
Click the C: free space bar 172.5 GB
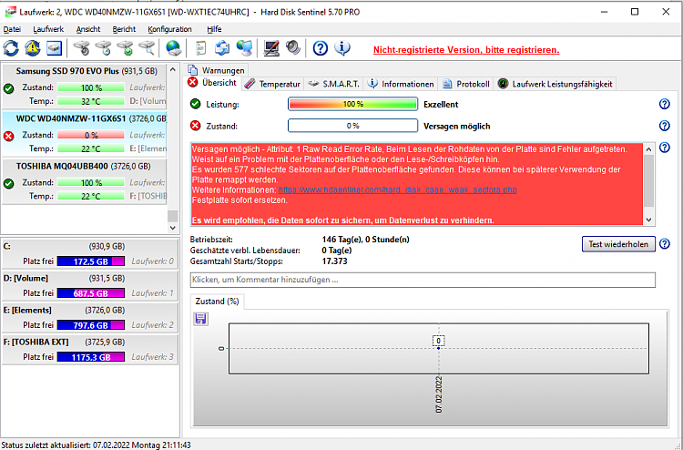90,261
